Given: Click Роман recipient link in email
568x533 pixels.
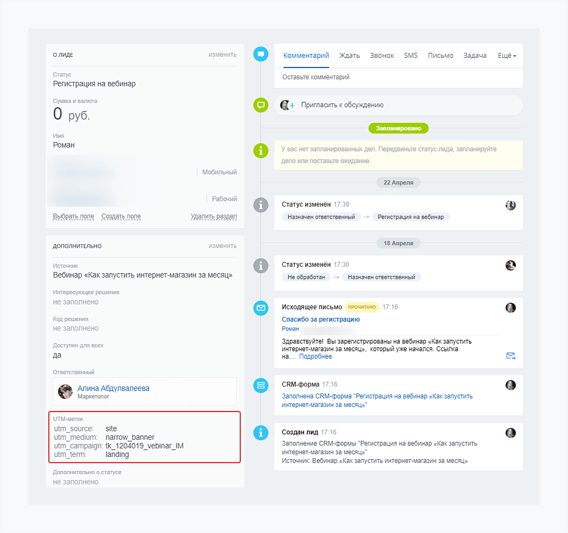Looking at the screenshot, I should click(290, 329).
